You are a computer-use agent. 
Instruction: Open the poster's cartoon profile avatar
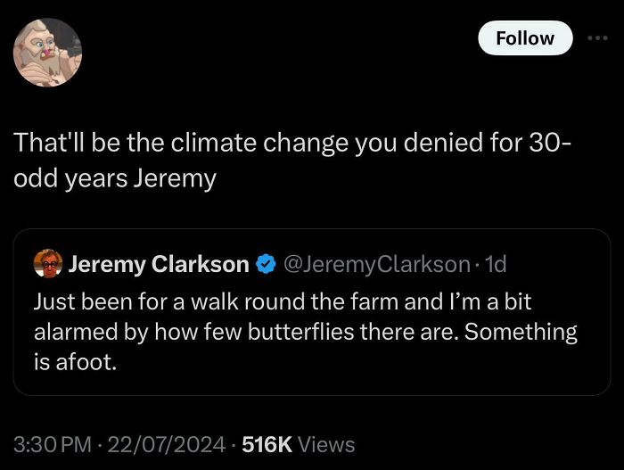click(x=47, y=53)
